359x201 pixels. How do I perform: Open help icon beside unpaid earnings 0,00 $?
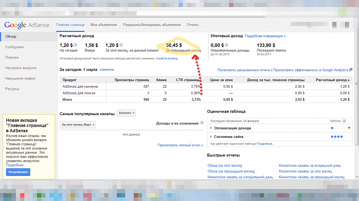tap(227, 45)
